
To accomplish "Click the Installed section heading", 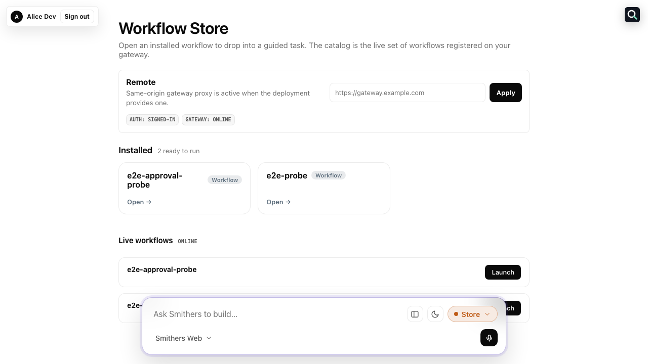I will coord(135,150).
